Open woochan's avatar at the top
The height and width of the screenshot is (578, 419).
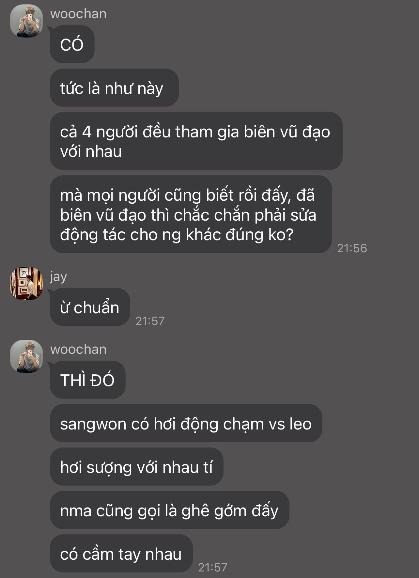(x=26, y=21)
